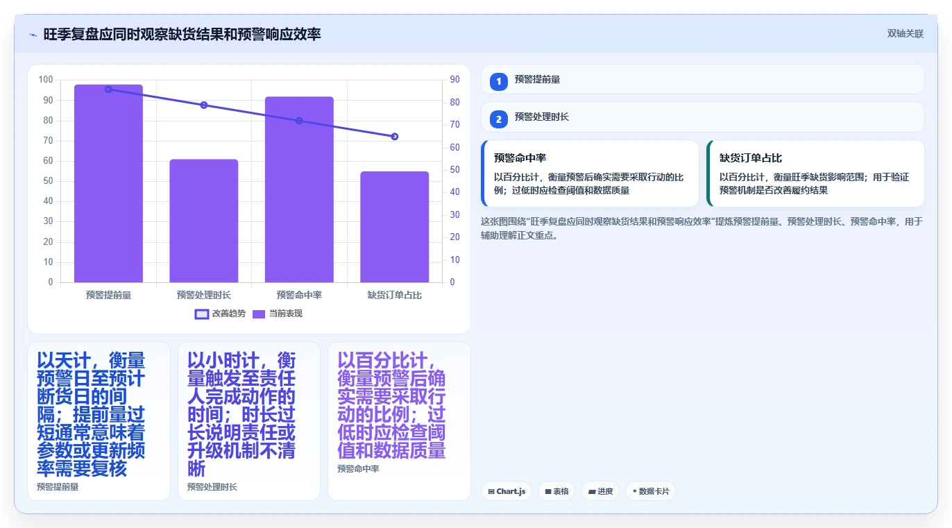The image size is (952, 528).
Task: Click the 进度 tag chip
Action: click(x=600, y=491)
